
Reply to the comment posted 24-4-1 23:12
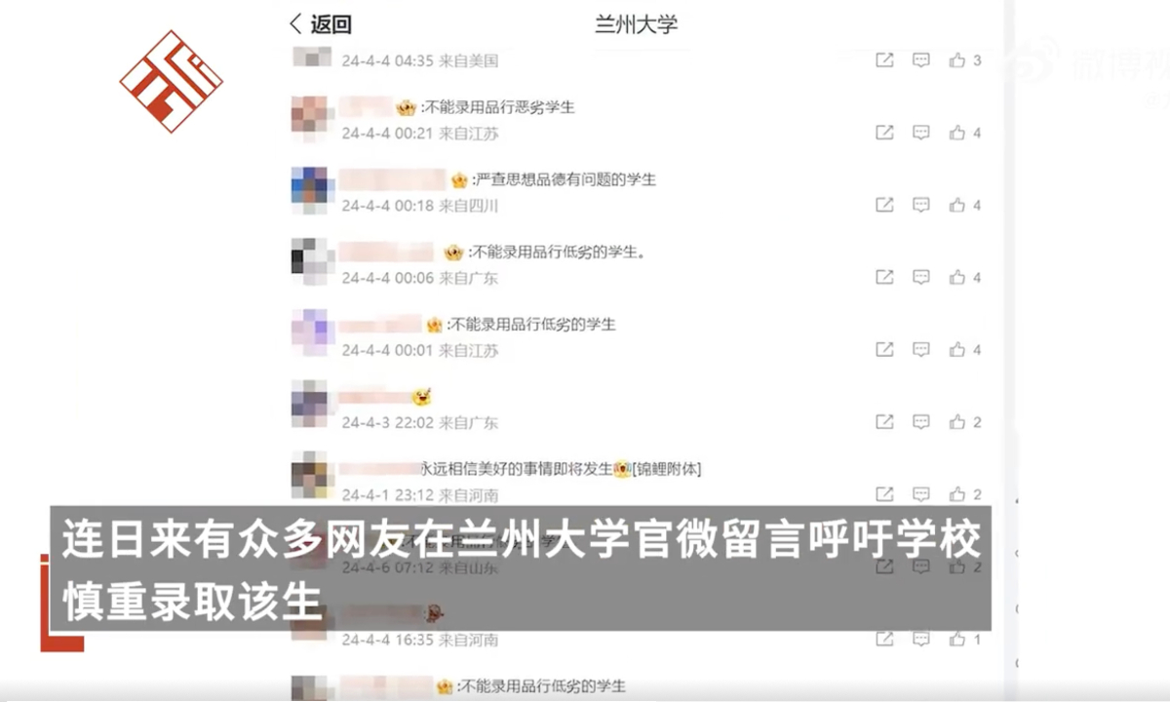(920, 494)
